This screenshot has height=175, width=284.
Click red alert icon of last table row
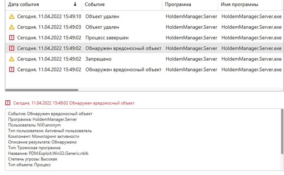click(11, 69)
